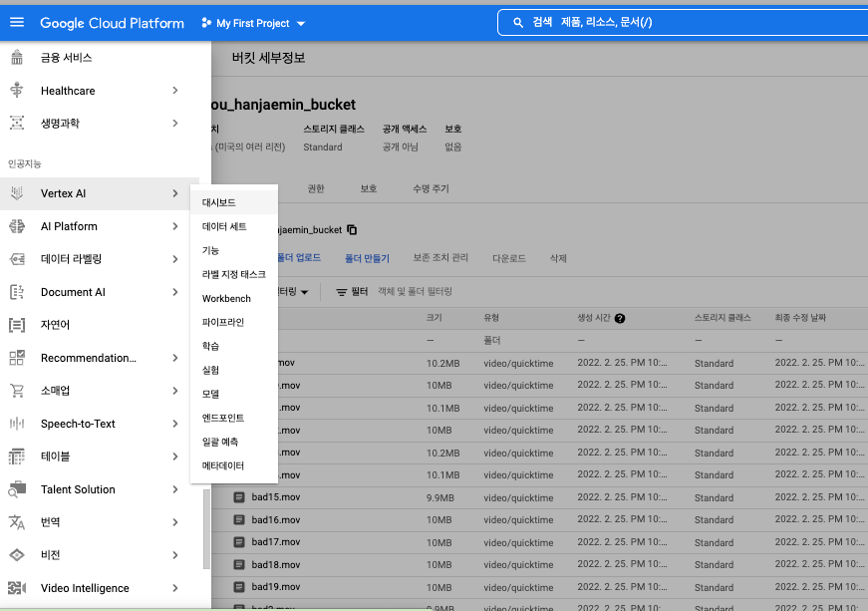Screen dimensions: 868x611
Task: Click the file icon beside bad17.mov
Action: (x=239, y=542)
